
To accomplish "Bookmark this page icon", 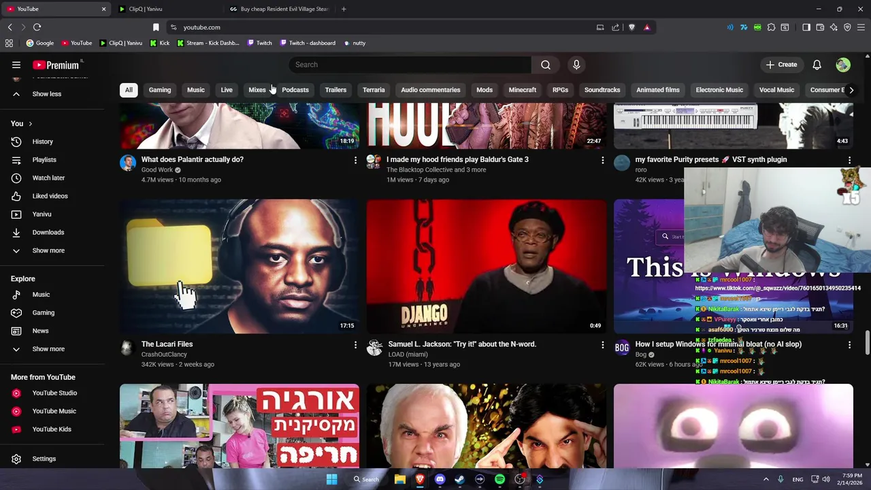I will [x=156, y=27].
